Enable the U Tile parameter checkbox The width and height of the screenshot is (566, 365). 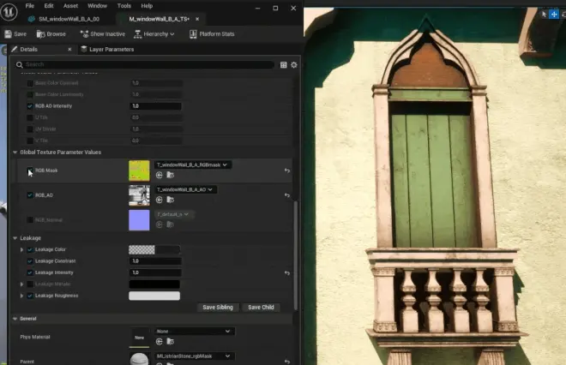tap(30, 117)
